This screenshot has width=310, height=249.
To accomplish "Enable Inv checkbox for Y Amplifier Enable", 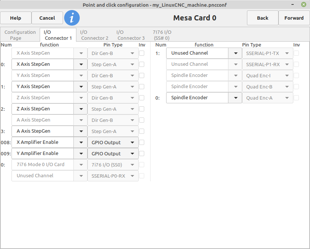I will 142,153.
